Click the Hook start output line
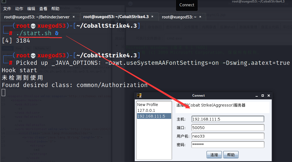292x162 pixels. [19, 70]
